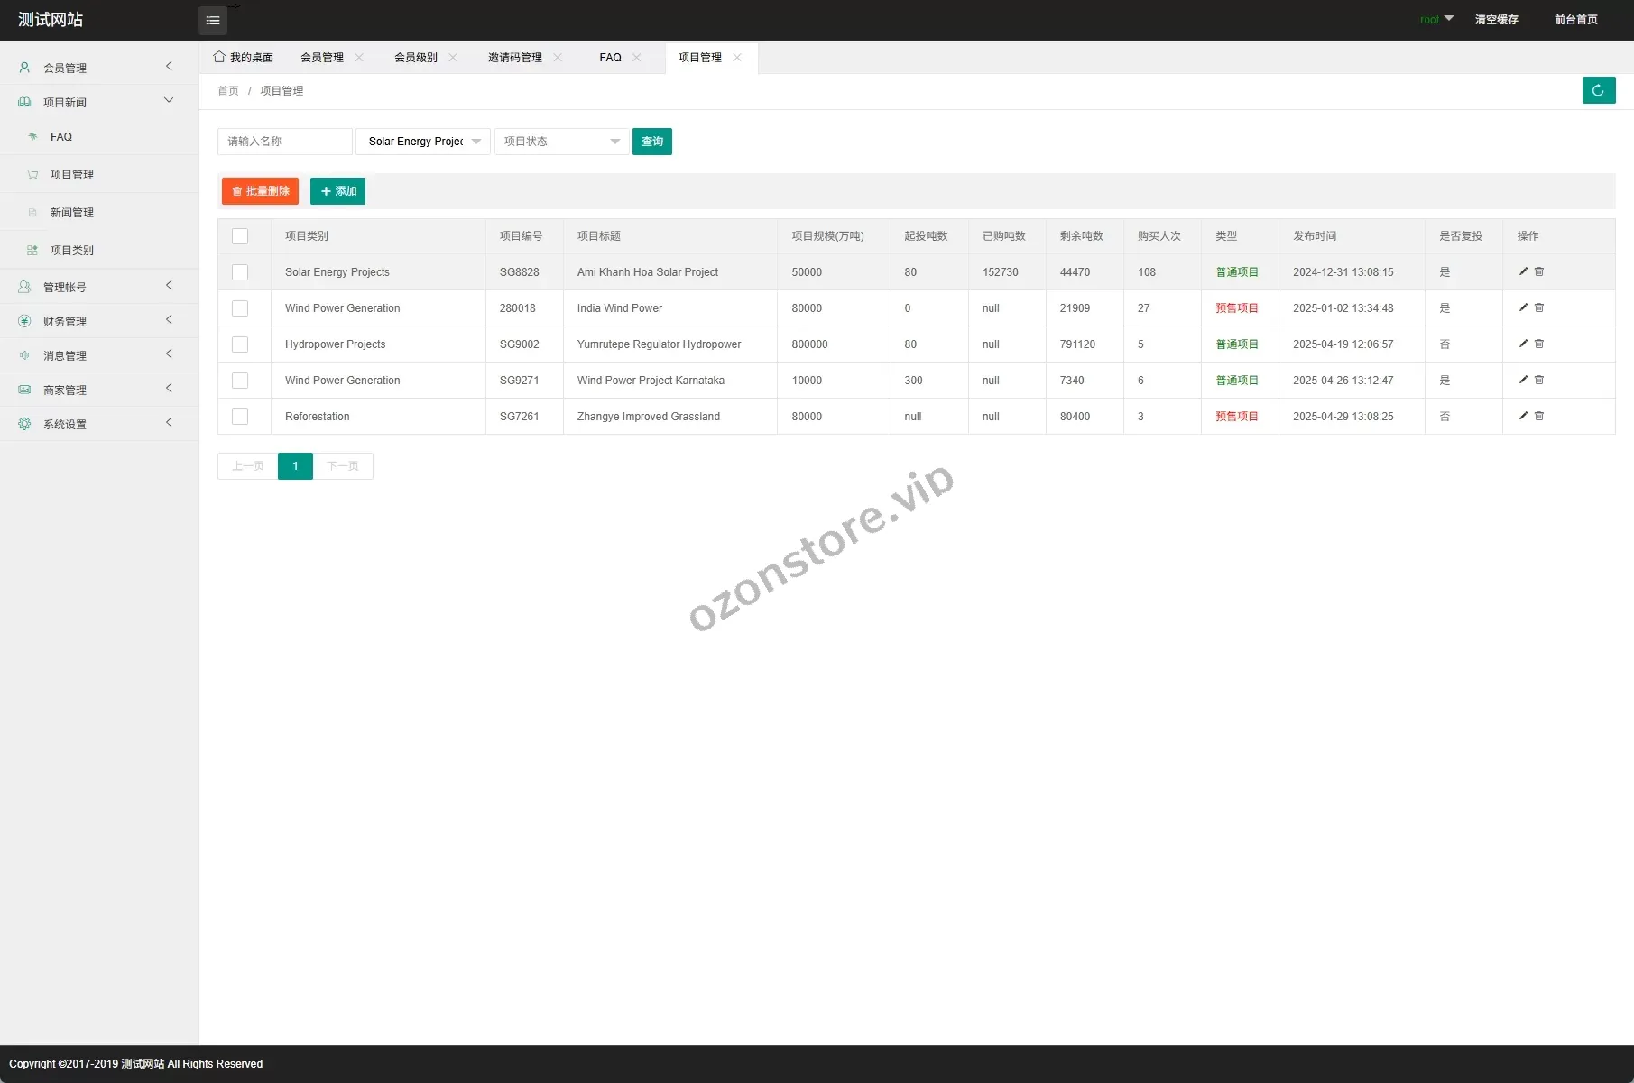Open 新闻管理 in the sidebar
The image size is (1634, 1083).
(x=72, y=213)
